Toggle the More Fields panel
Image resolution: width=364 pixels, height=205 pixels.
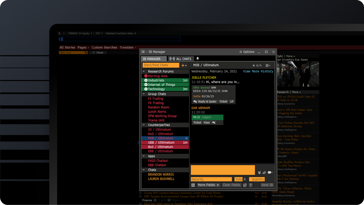pos(208,185)
